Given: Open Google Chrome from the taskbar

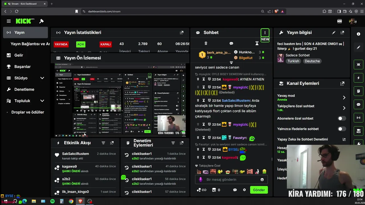Looking at the screenshot, I should coord(71,201).
